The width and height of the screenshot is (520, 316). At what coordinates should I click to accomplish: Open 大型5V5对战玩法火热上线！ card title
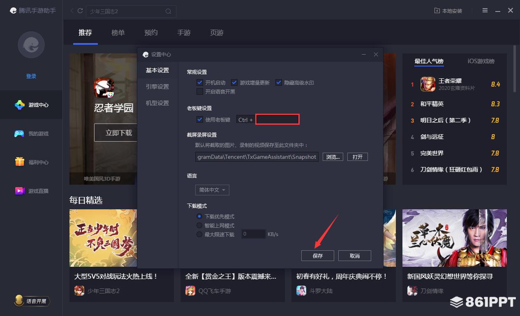(x=116, y=277)
